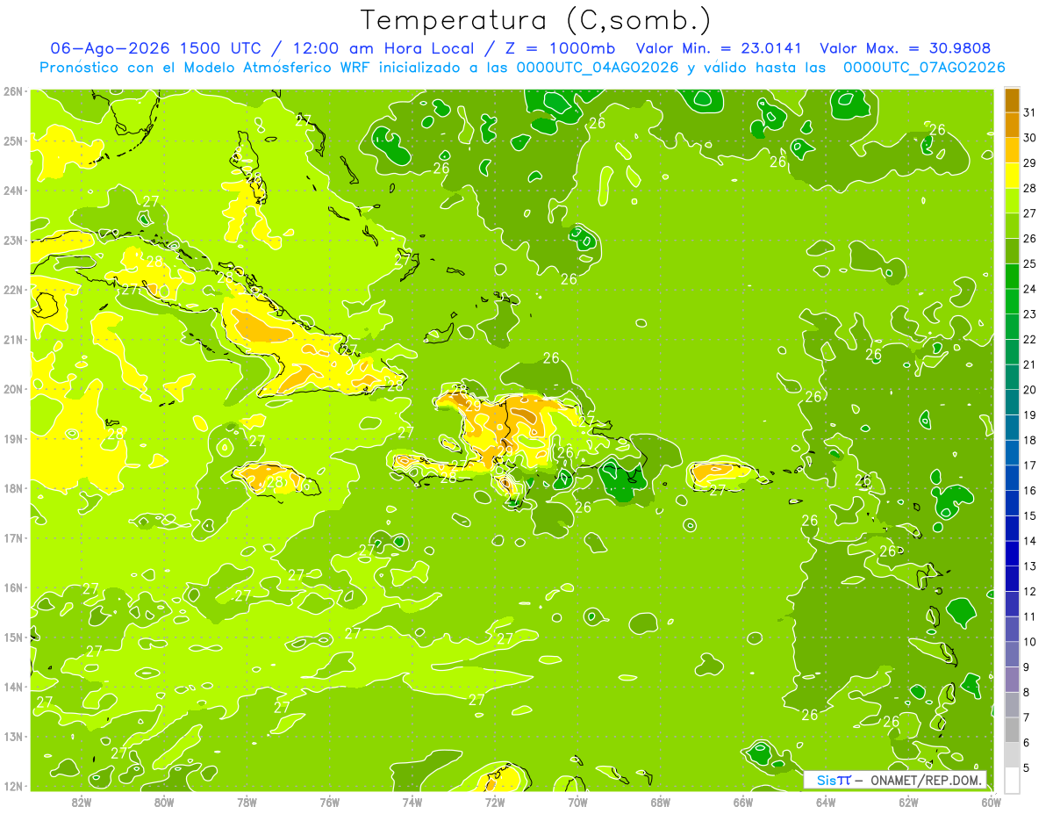The image size is (1053, 814).
Task: Click the 'Temperatura (C,somb.)' map title
Action: 536,20
